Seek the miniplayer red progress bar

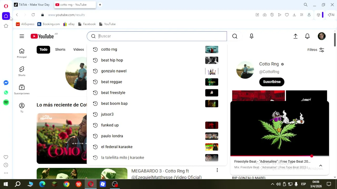tap(280, 156)
